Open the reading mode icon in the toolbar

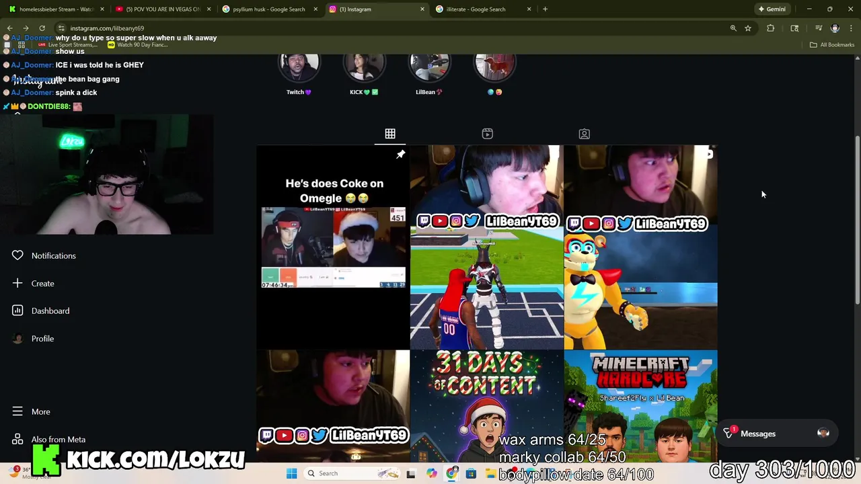[794, 28]
